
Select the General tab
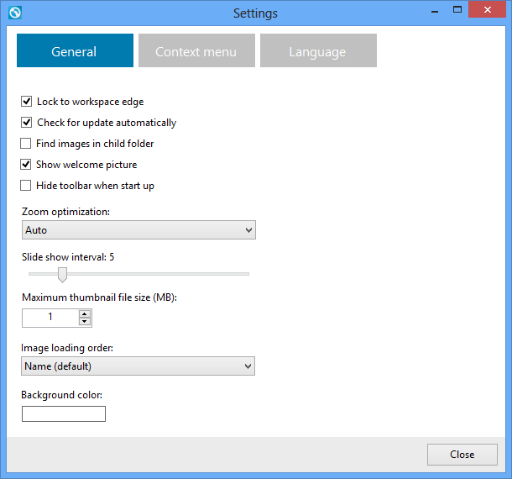75,50
